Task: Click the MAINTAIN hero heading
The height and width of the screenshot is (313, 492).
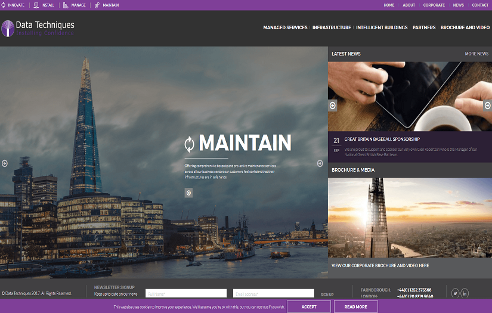Action: pyautogui.click(x=245, y=143)
